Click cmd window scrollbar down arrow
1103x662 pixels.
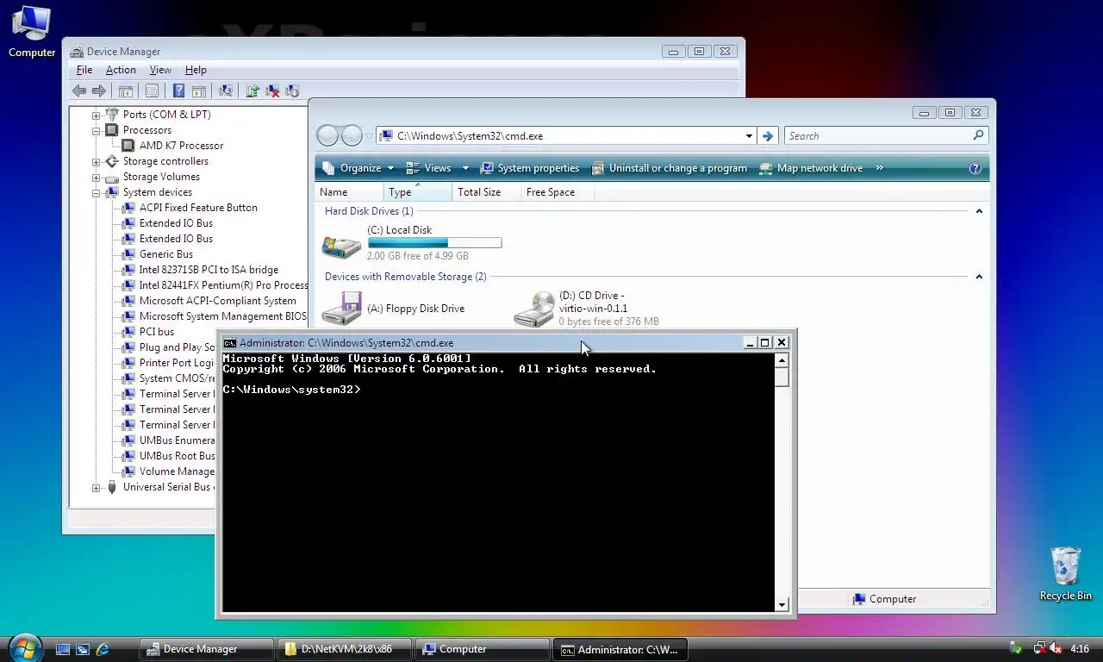782,605
